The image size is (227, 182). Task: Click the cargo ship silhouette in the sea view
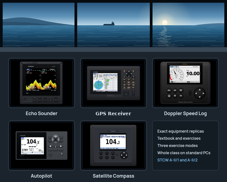[x=109, y=24]
